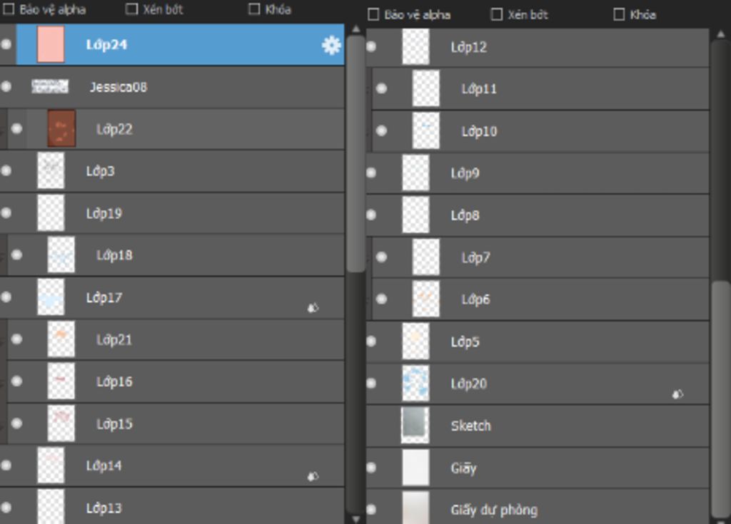Click the clipping icon on Lớp17
The width and height of the screenshot is (731, 524).
click(x=313, y=307)
